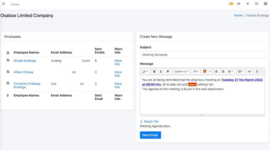The height and width of the screenshot is (150, 270).
Task: Click Home in the top navigation bar
Action: 15,4
